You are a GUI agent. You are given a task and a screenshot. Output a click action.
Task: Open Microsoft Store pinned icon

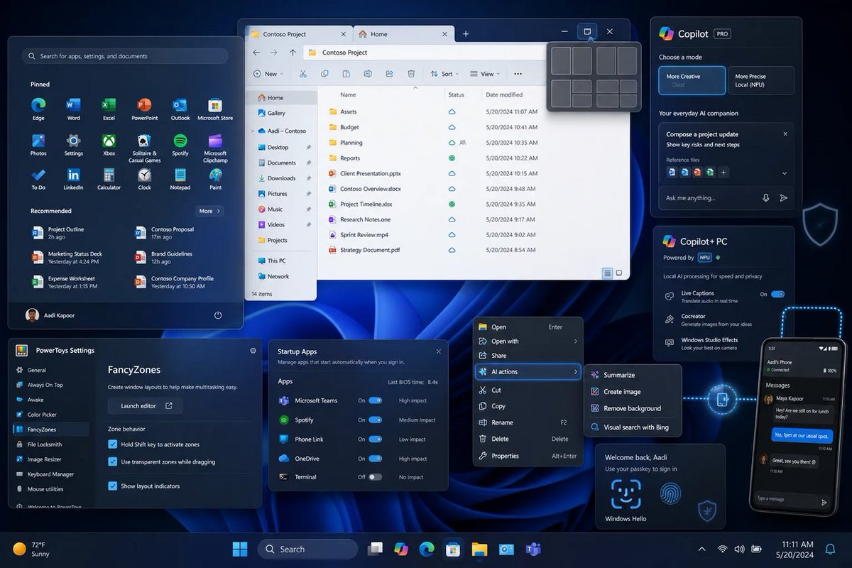coord(215,109)
